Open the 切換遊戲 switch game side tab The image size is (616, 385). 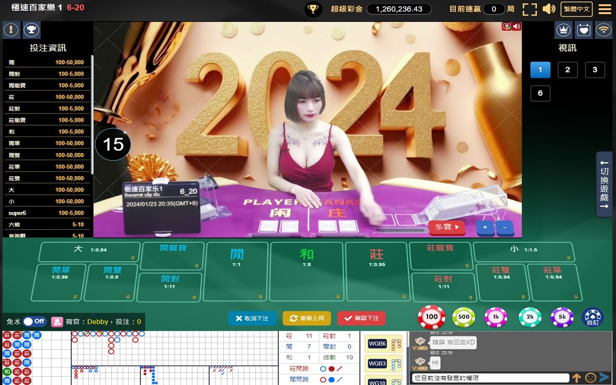click(x=604, y=184)
